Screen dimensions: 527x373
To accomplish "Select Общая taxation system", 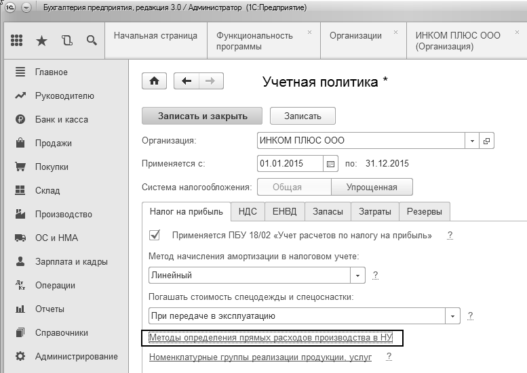I will point(294,187).
